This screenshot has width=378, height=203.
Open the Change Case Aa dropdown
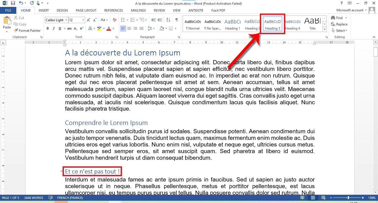tap(104, 20)
